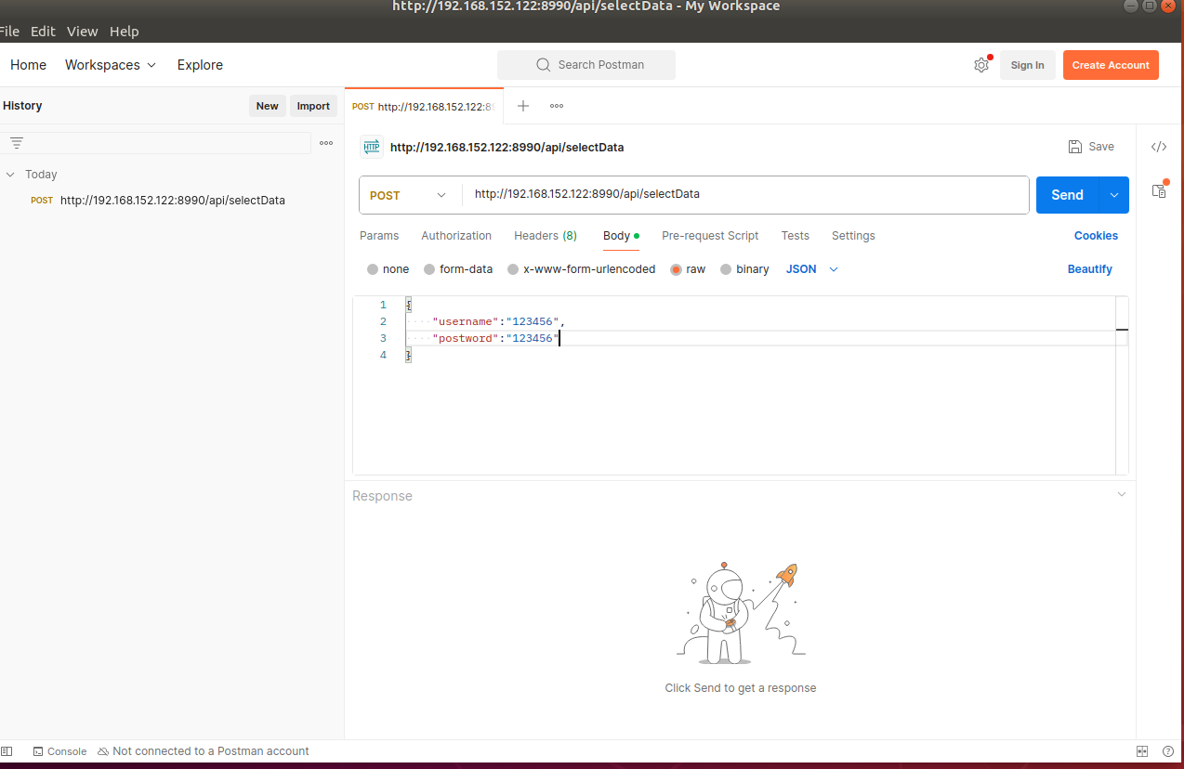Screen dimensions: 1184x769
Task: Switch to the Pre-request Script tab
Action: 710,236
